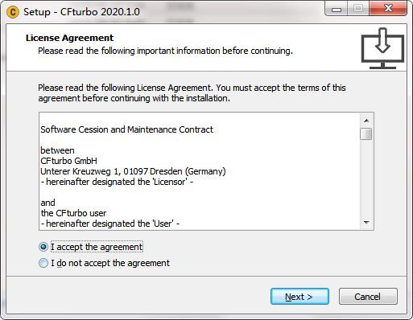Click the empty scrollbar track below the thumb
The height and width of the screenshot is (320, 413).
click(x=366, y=178)
